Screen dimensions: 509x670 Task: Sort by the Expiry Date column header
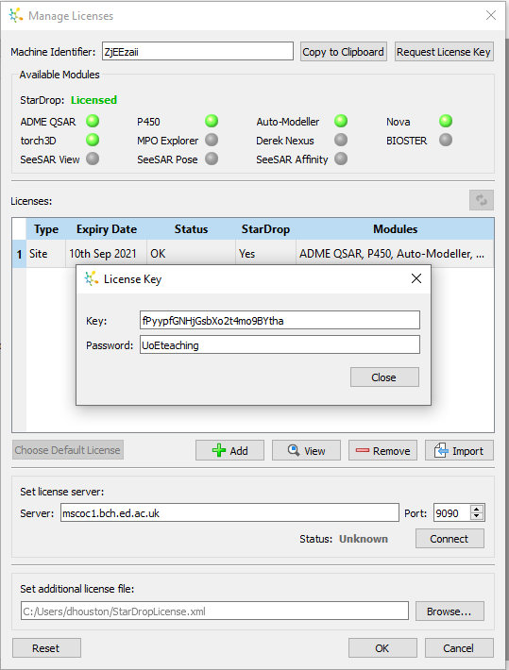[107, 229]
